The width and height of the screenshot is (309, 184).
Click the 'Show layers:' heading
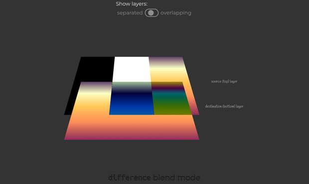pyautogui.click(x=132, y=4)
